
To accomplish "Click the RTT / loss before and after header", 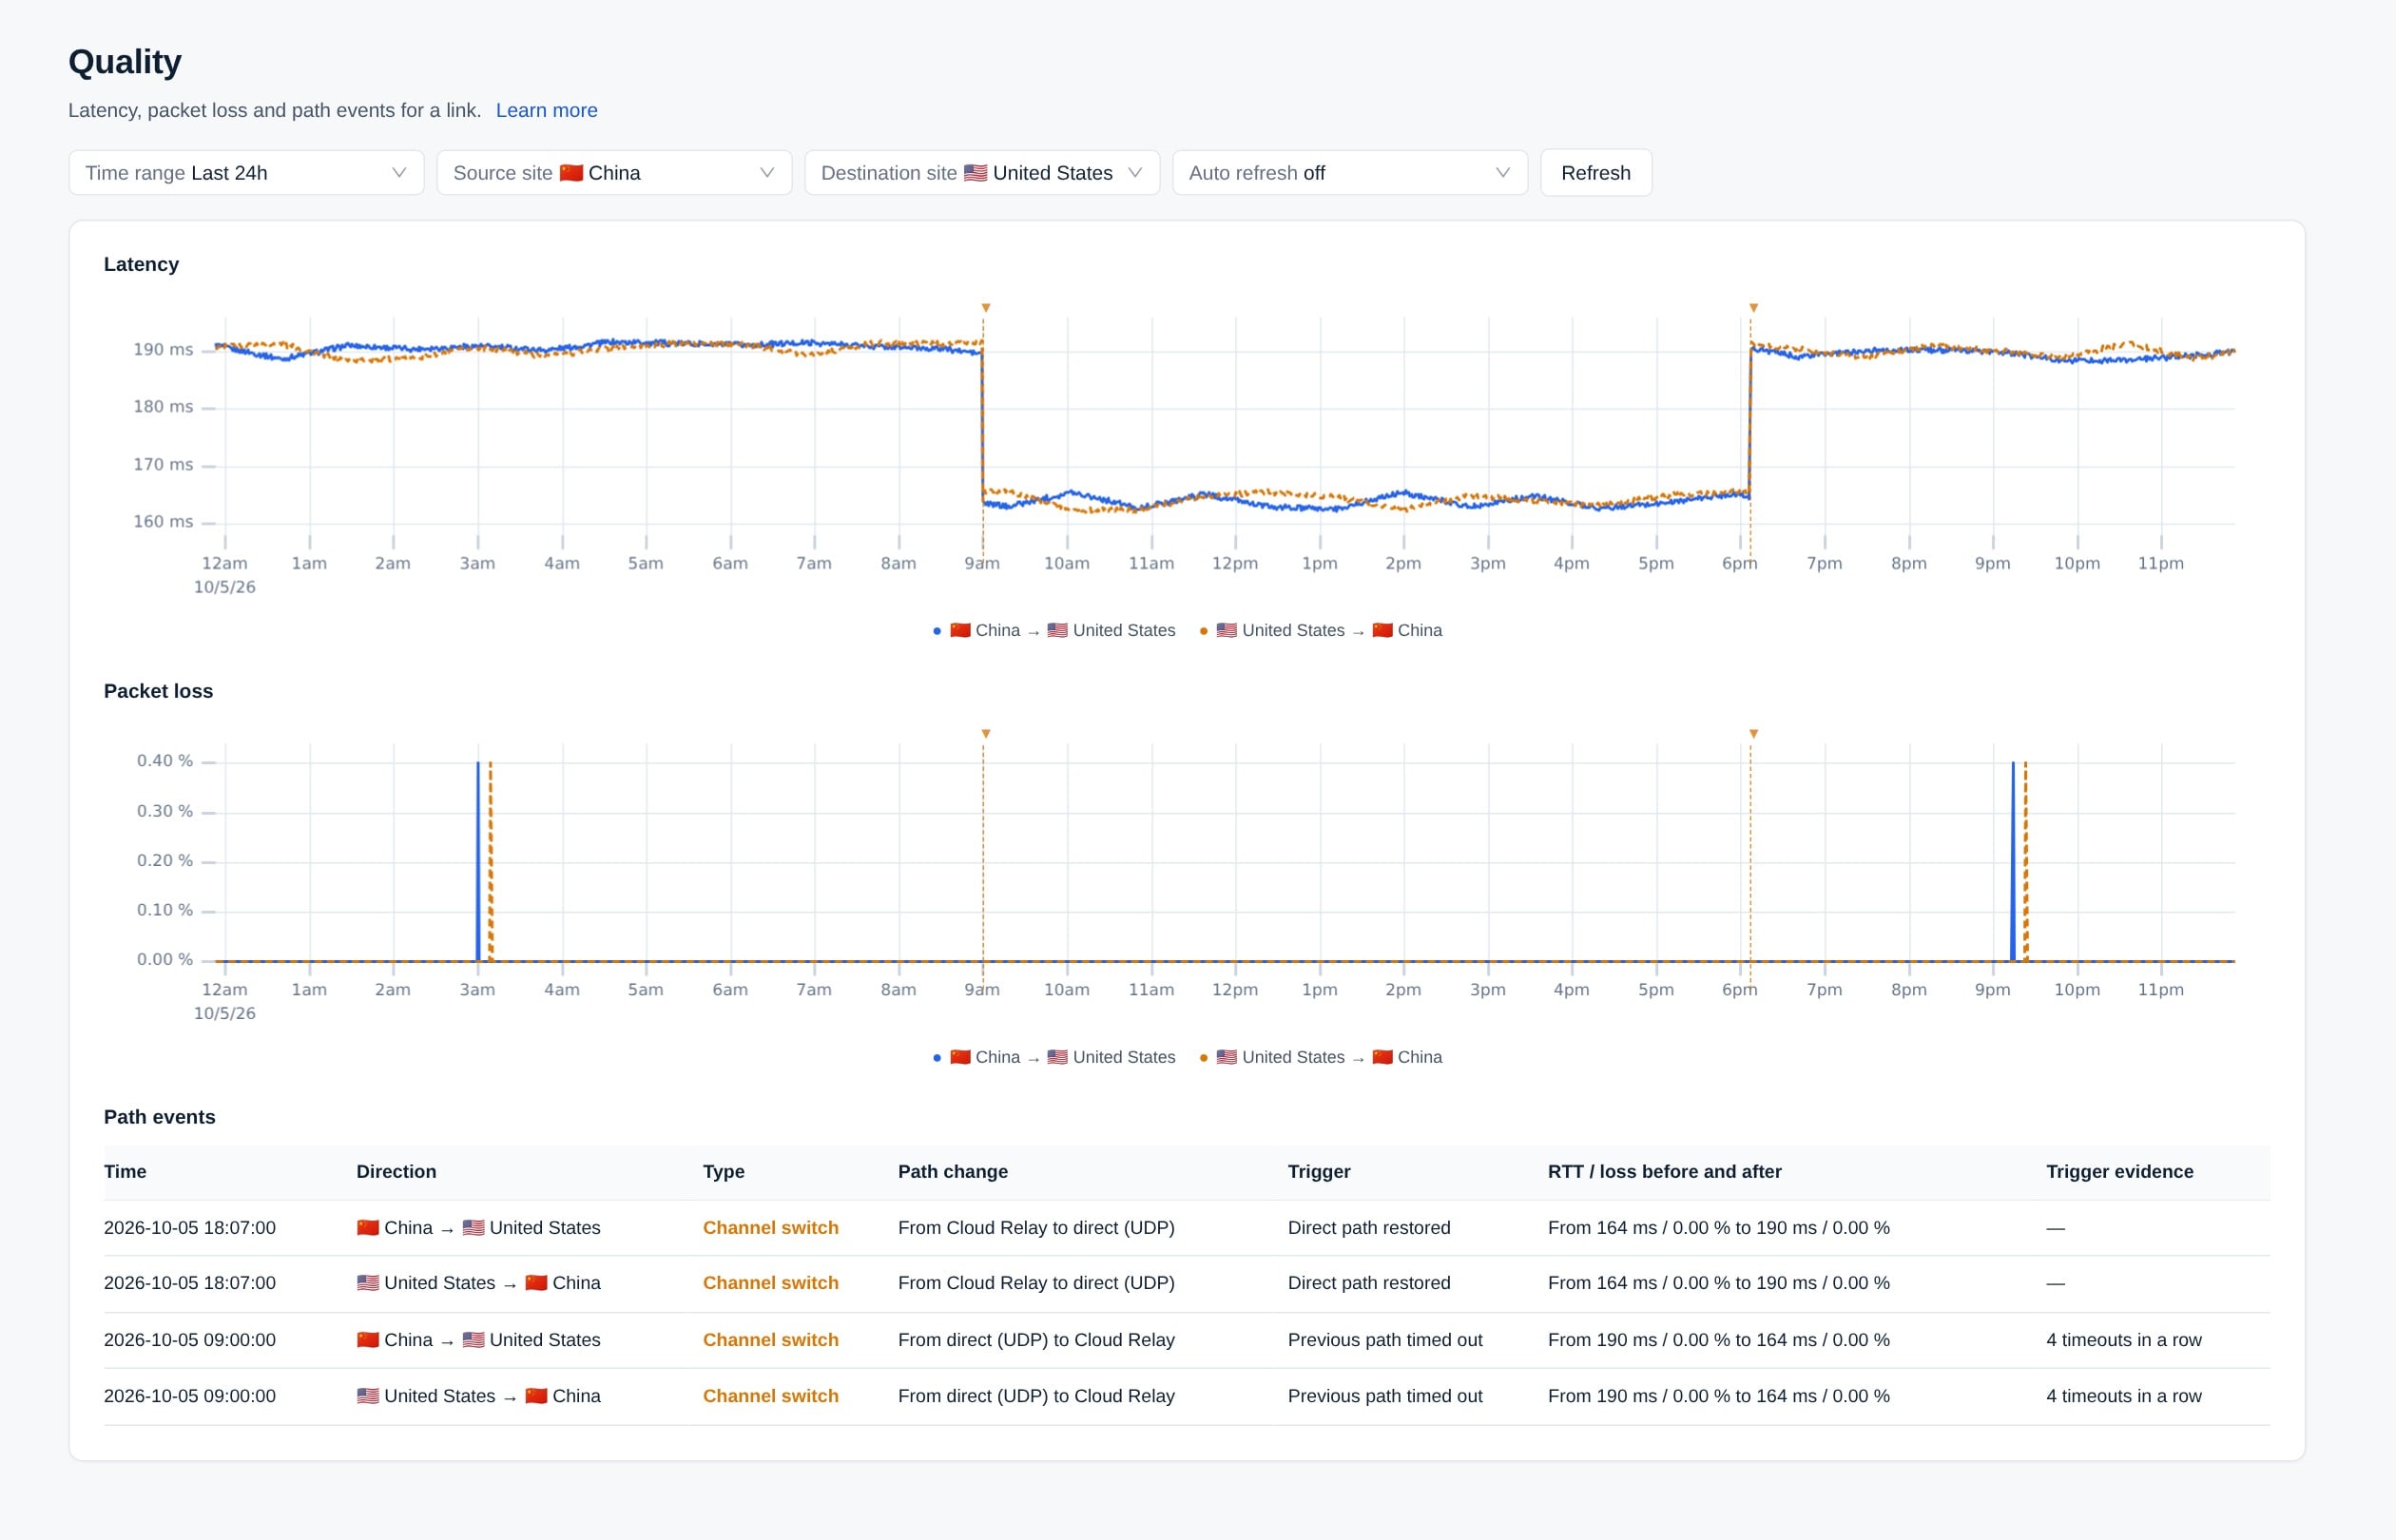I will [1665, 1171].
